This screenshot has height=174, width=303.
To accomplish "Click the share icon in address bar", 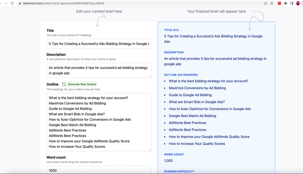I will click(x=265, y=3).
